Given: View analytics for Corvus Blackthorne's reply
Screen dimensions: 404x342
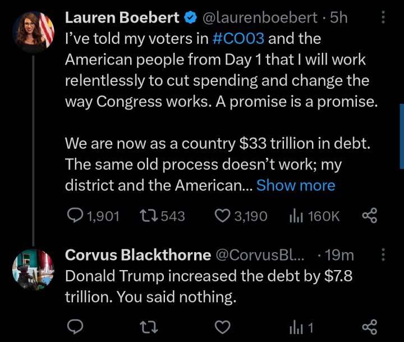Looking at the screenshot, I should point(295,327).
